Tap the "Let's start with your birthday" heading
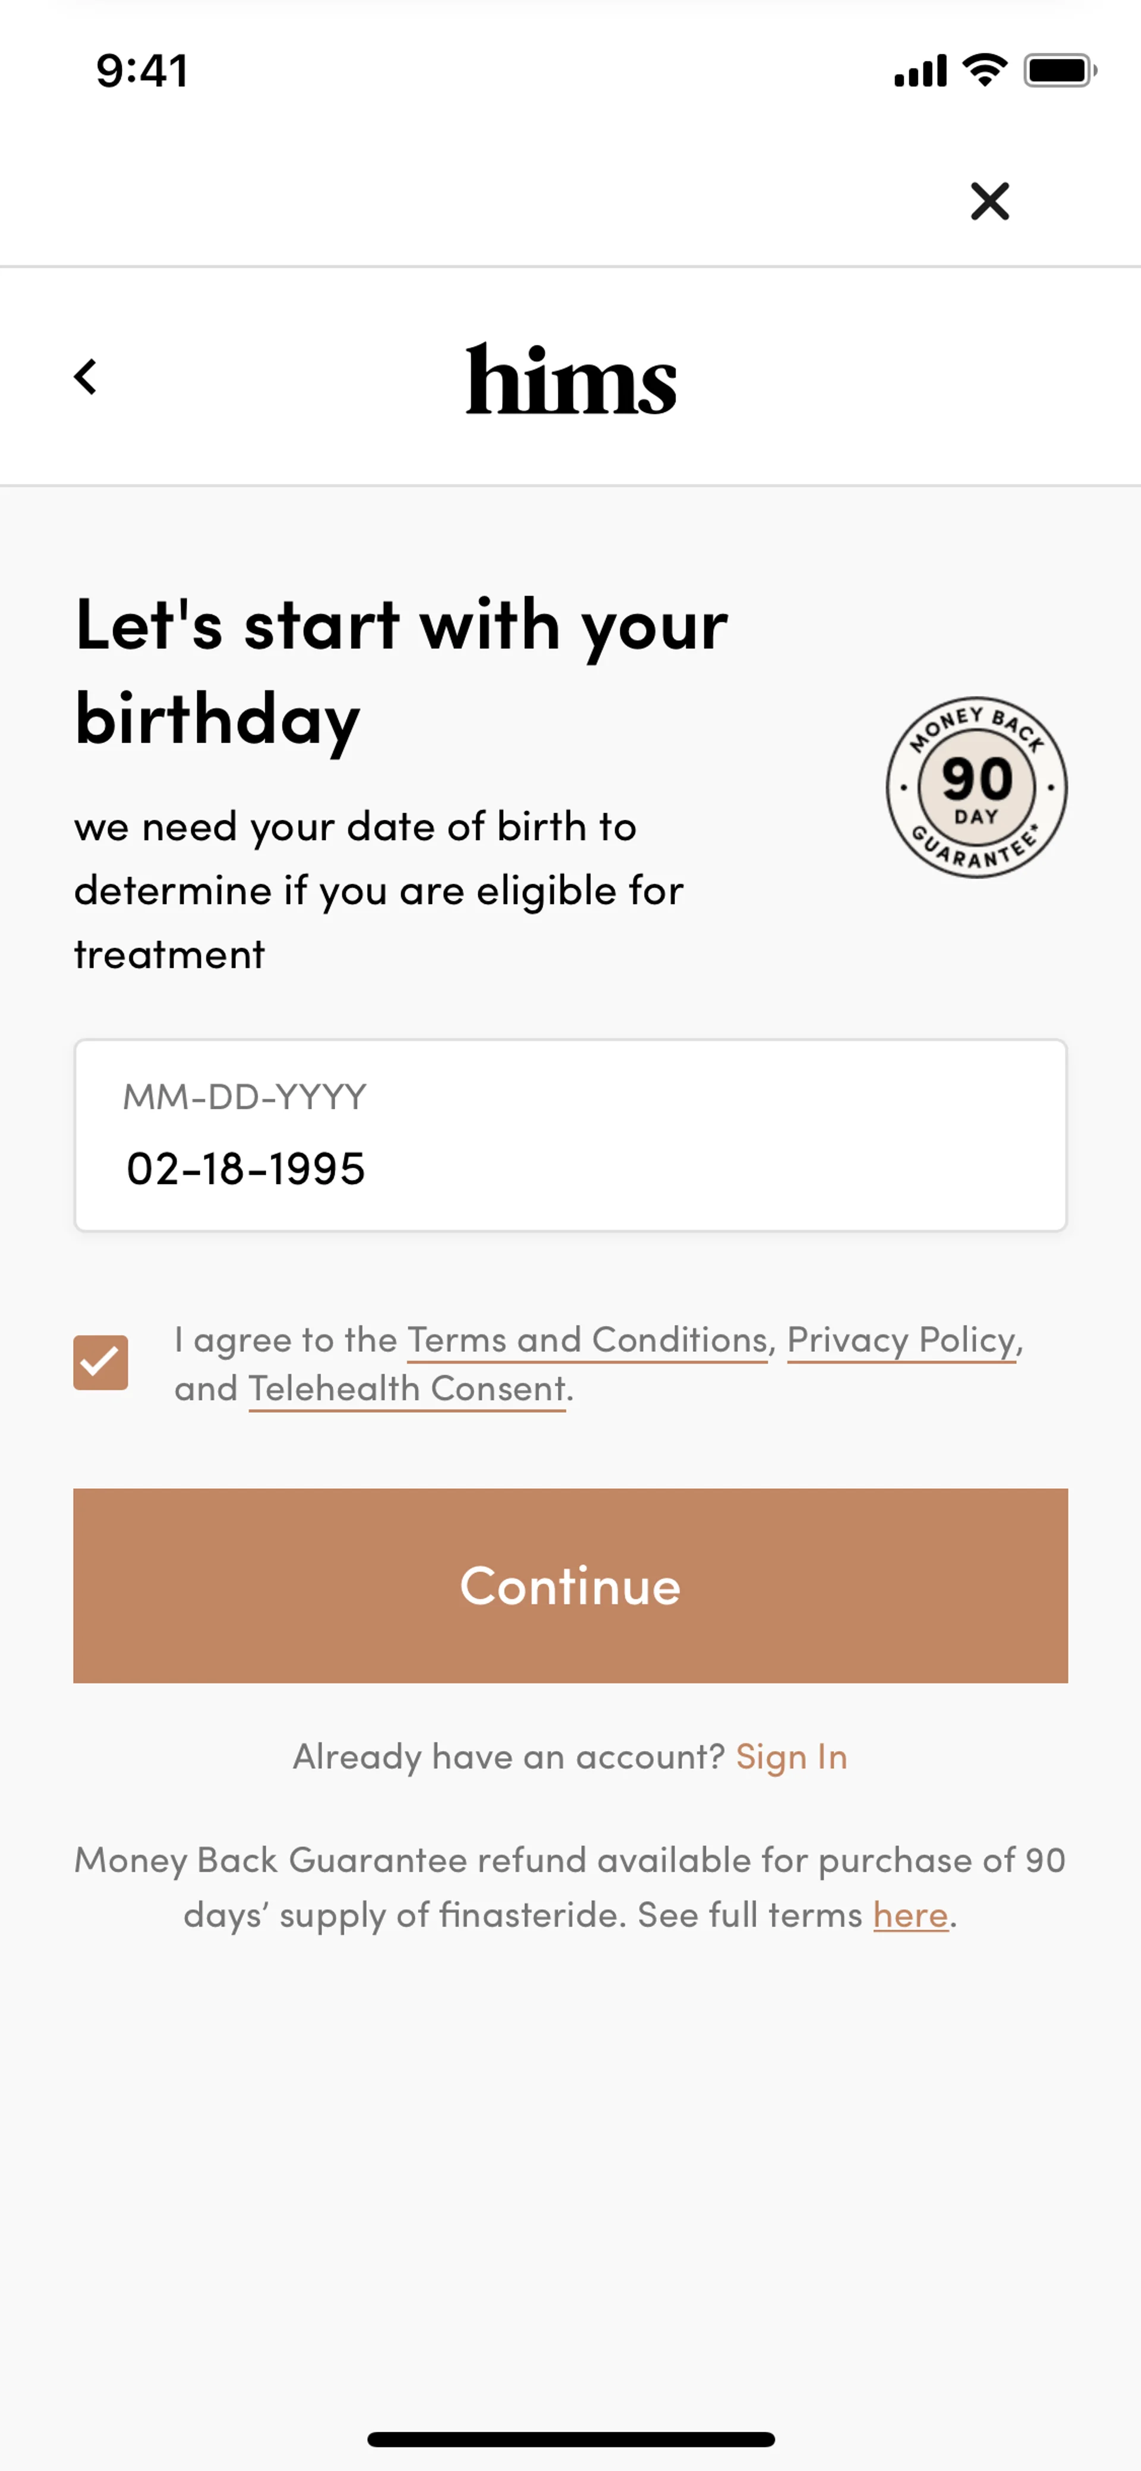Screen dimensions: 1141x2471 (401, 671)
